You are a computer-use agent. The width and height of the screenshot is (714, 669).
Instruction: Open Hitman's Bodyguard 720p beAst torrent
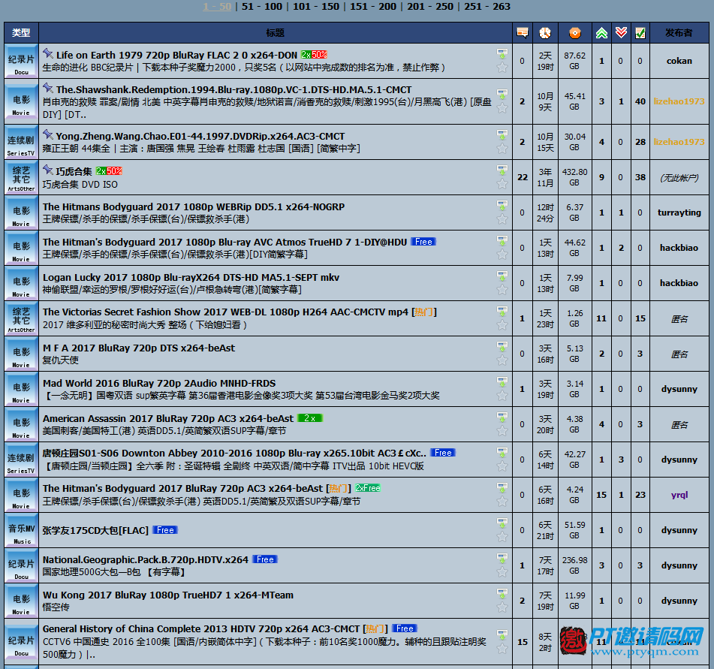(x=182, y=488)
